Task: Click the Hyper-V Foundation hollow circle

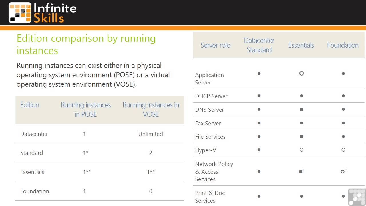Action: pyautogui.click(x=343, y=150)
